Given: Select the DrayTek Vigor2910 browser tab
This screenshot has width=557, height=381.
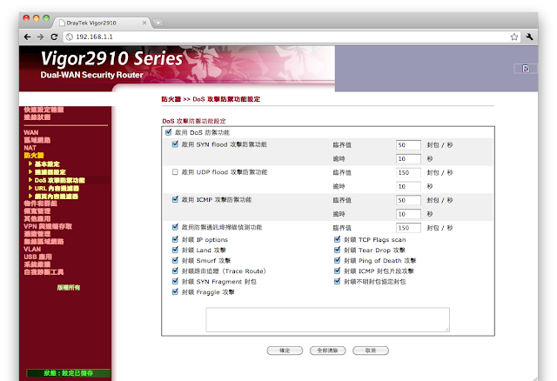Looking at the screenshot, I should [103, 23].
